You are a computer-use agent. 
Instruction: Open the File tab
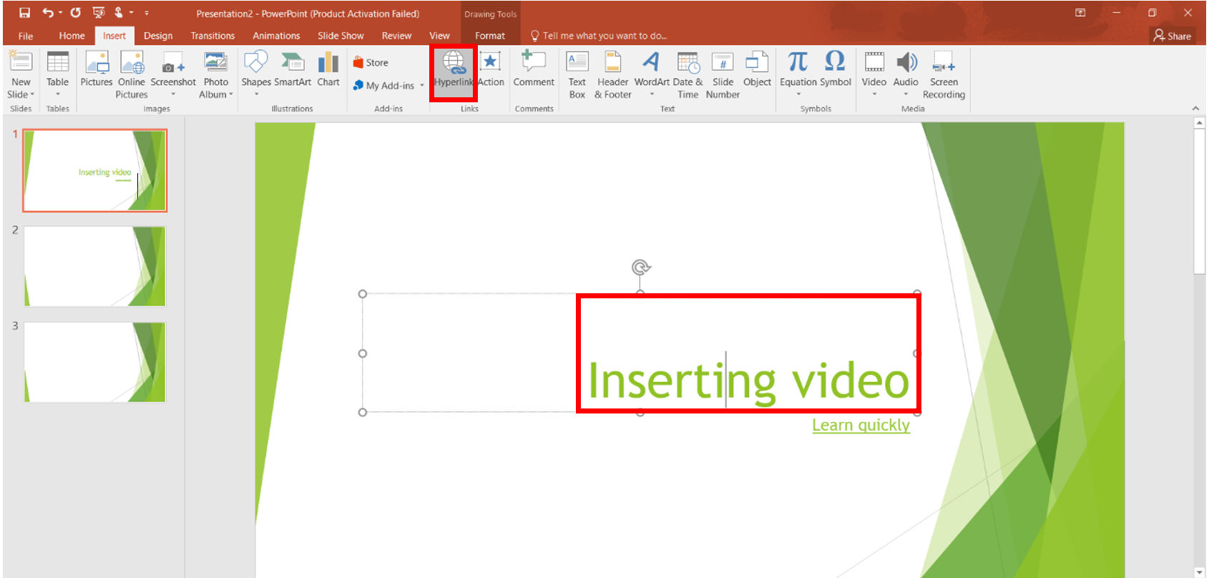(26, 36)
